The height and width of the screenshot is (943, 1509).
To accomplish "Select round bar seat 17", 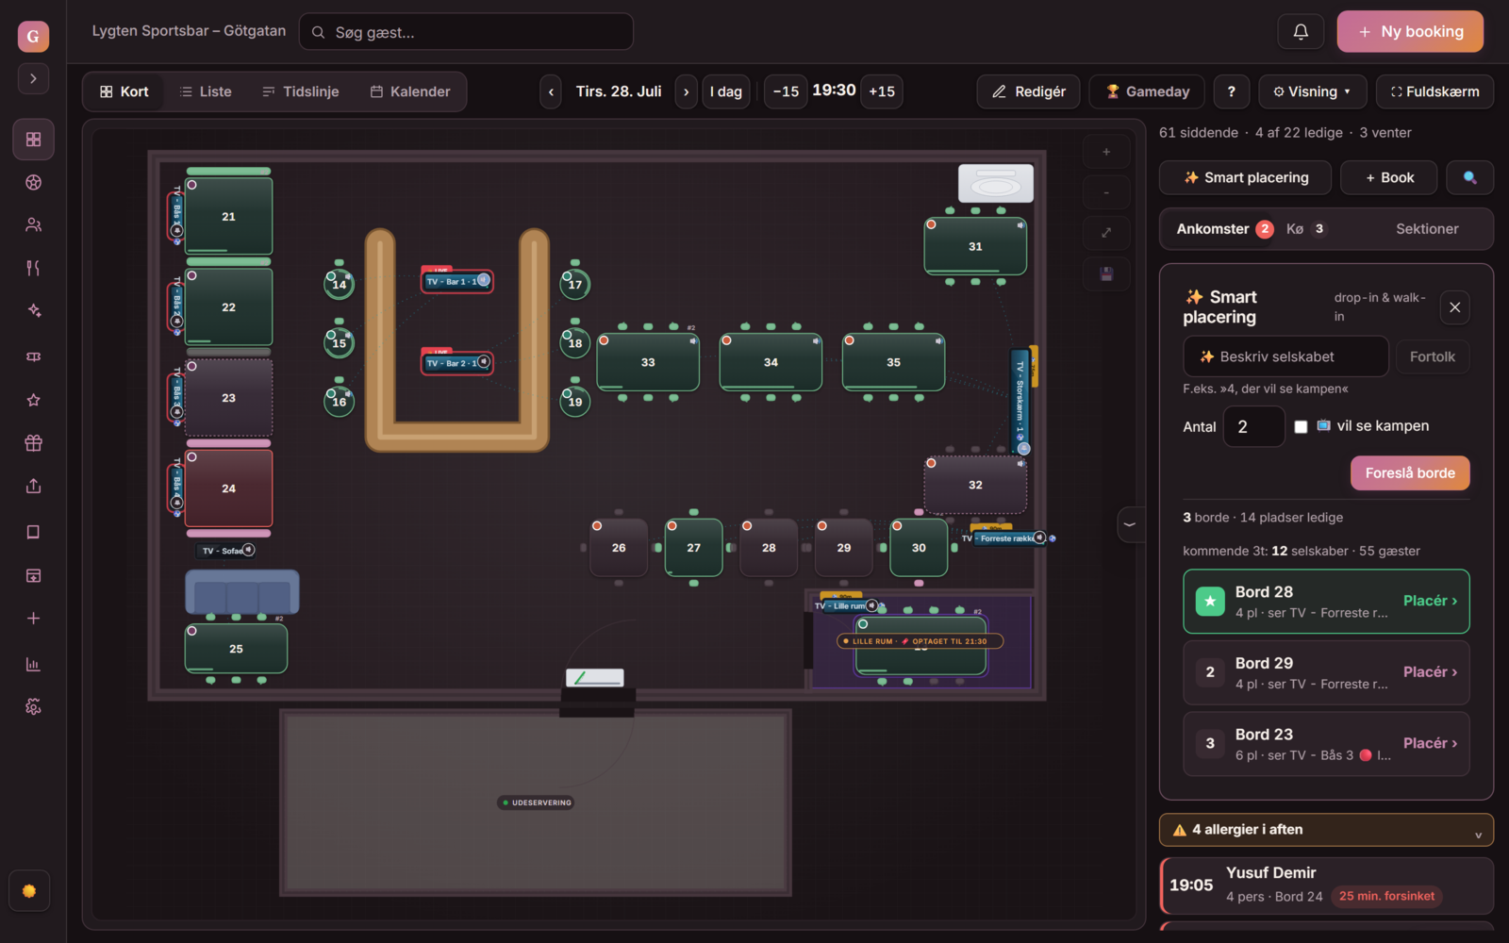I will tap(575, 284).
